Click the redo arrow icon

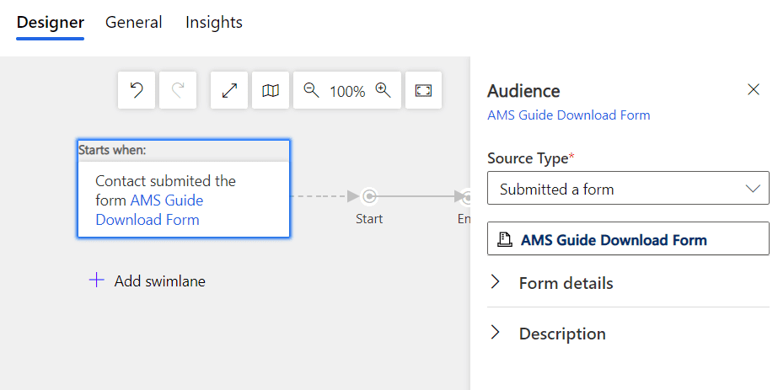coord(178,90)
